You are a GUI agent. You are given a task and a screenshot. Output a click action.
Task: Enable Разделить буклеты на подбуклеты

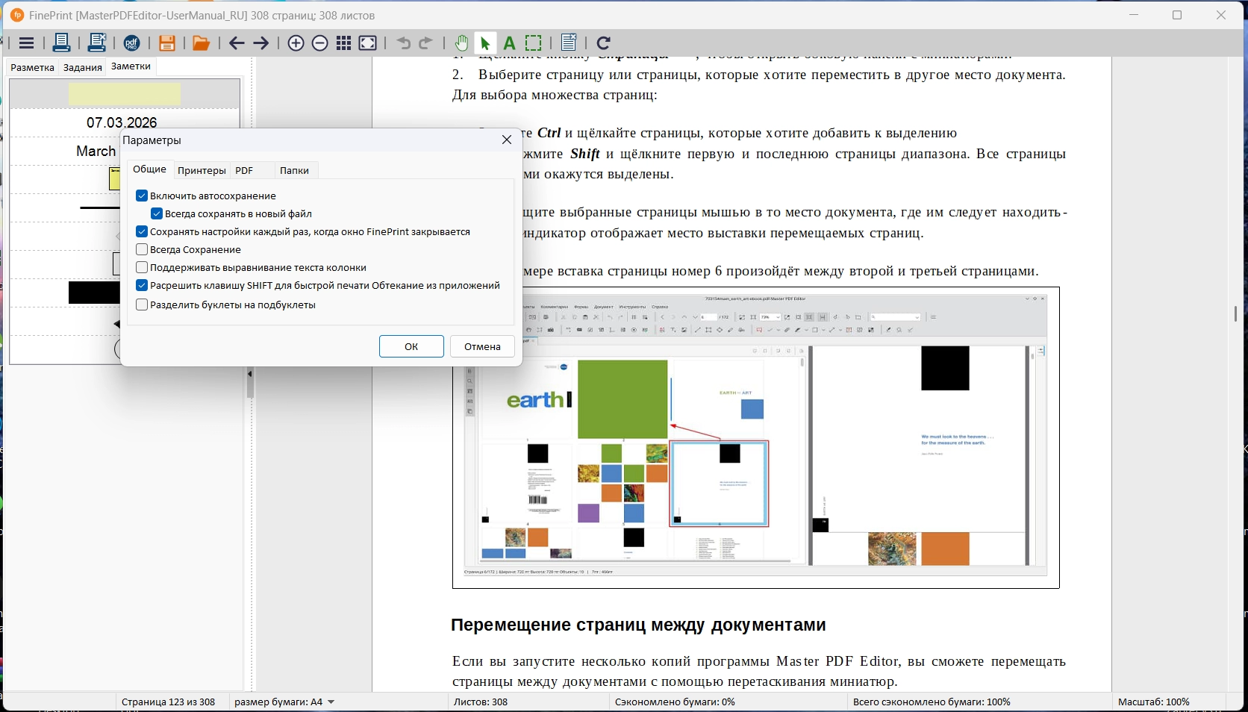[x=142, y=305]
